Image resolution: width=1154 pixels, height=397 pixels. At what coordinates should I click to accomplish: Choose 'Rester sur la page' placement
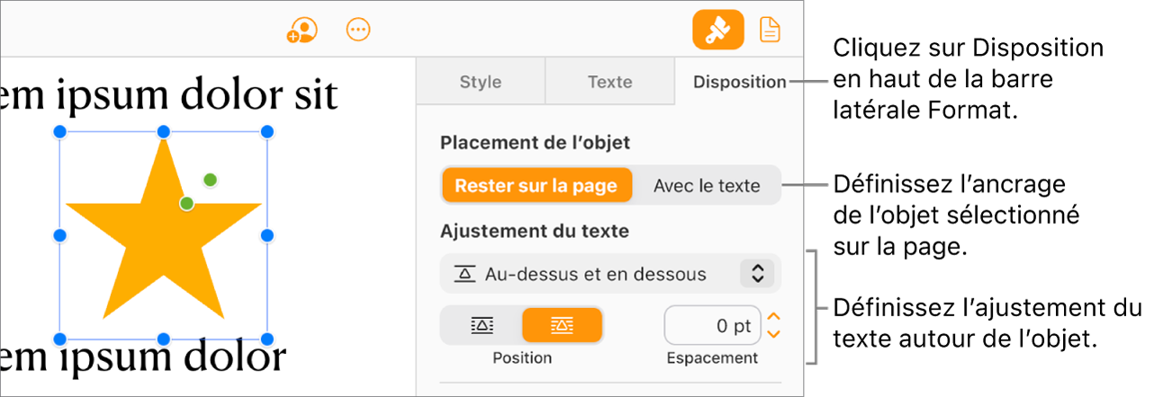[x=536, y=186]
